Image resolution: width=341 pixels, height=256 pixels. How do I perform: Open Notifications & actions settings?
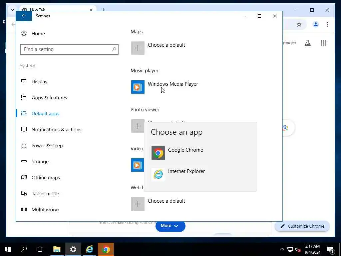point(56,130)
